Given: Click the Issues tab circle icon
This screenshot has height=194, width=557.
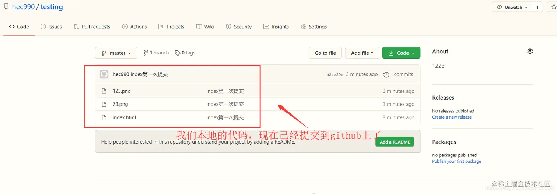Looking at the screenshot, I should point(43,27).
